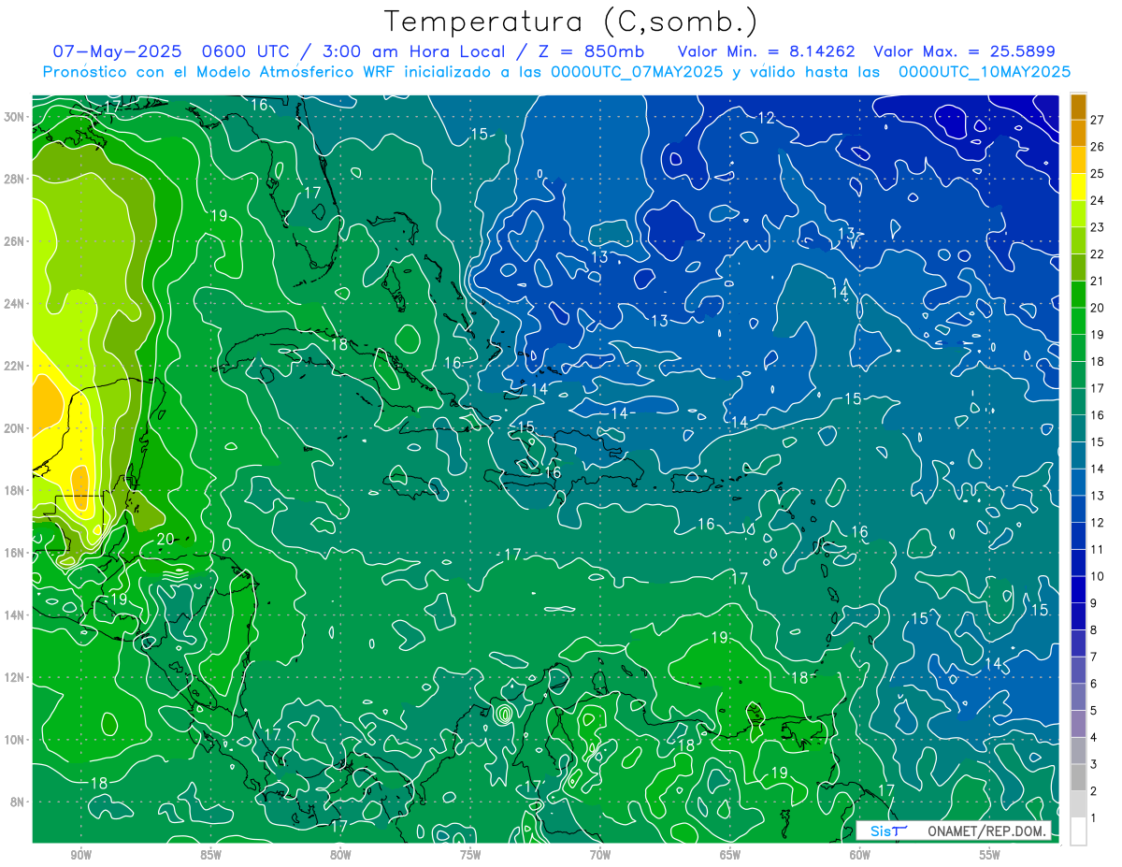This screenshot has height=867, width=1122.
Task: Click the '85W' longitude axis label
Action: point(210,854)
